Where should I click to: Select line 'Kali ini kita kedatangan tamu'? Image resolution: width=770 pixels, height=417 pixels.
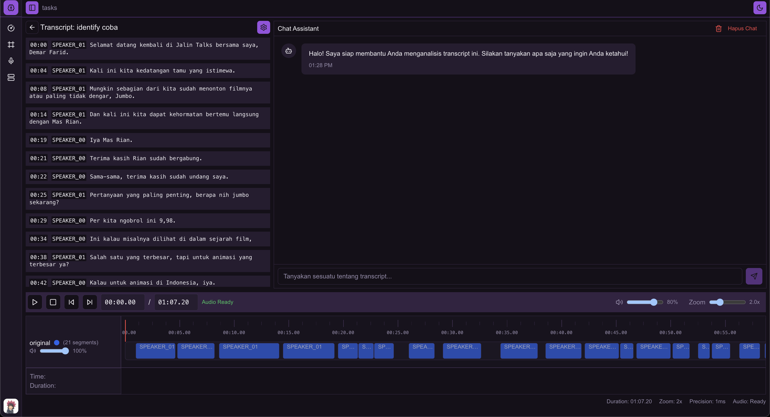(148, 71)
